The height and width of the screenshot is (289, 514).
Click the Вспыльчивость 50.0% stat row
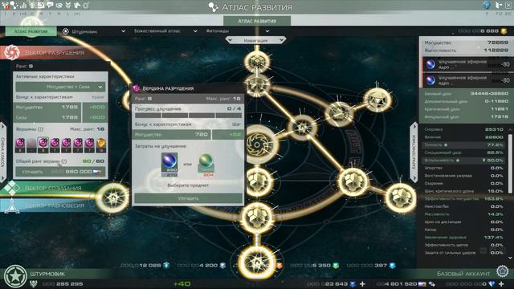point(464,161)
